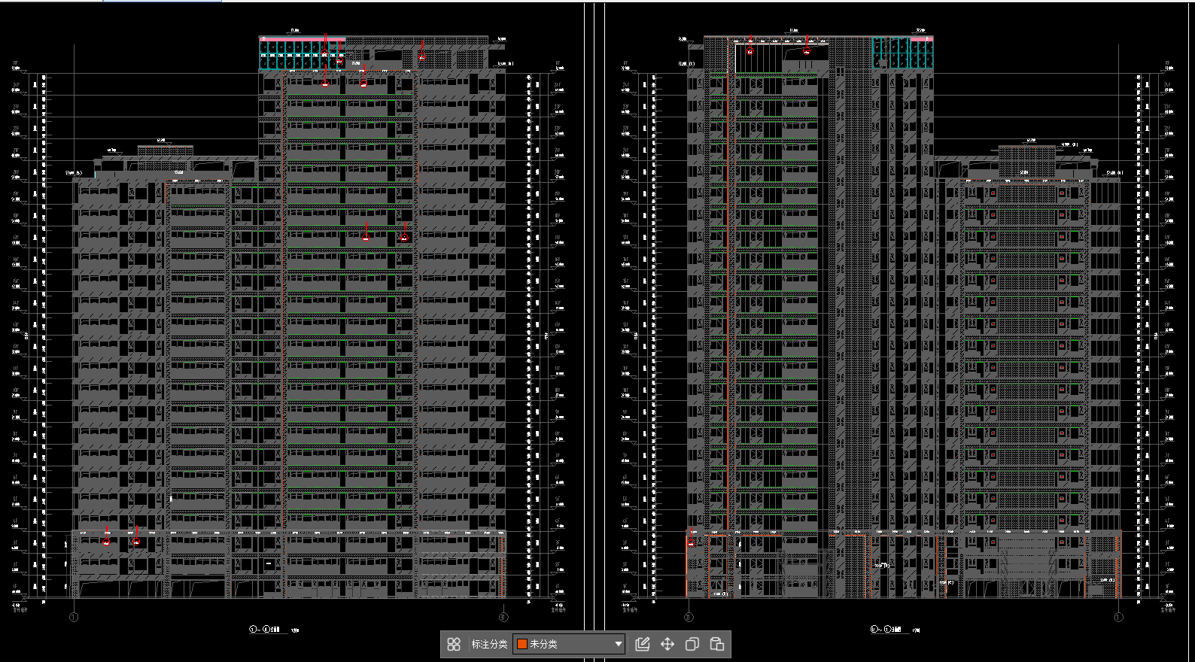The image size is (1195, 662).
Task: Select right axis bubble of the right elevation
Action: click(1118, 618)
